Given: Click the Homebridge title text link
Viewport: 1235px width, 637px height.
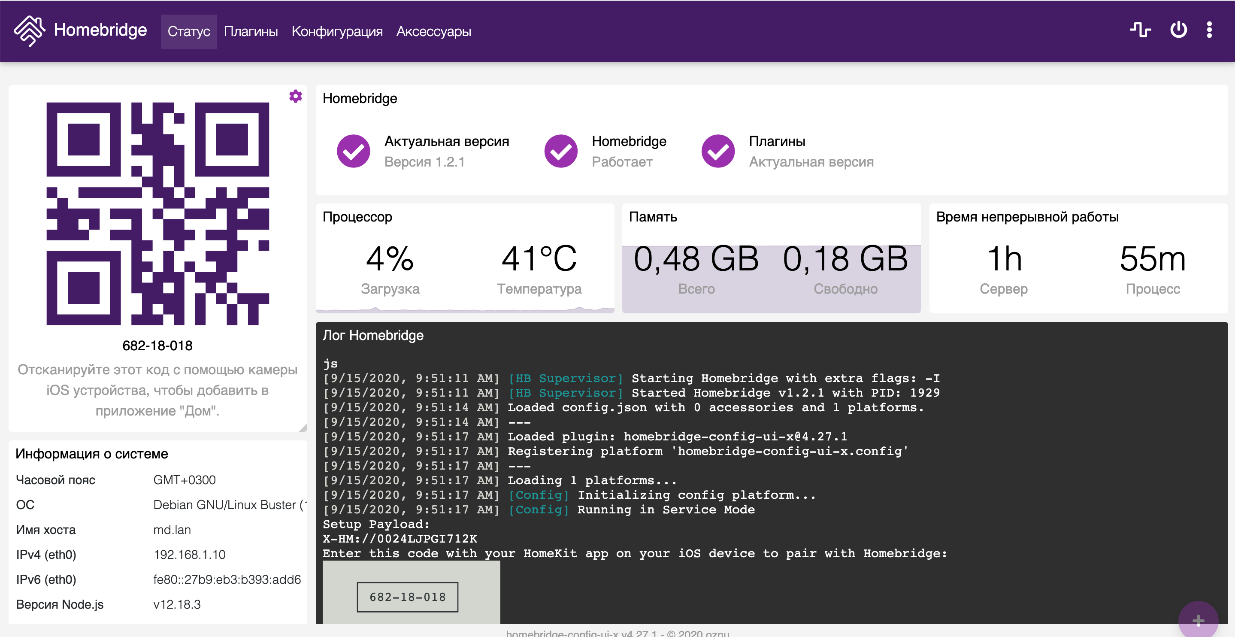Looking at the screenshot, I should [x=100, y=30].
